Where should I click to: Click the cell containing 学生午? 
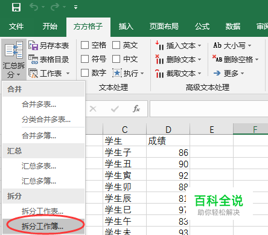124,221
